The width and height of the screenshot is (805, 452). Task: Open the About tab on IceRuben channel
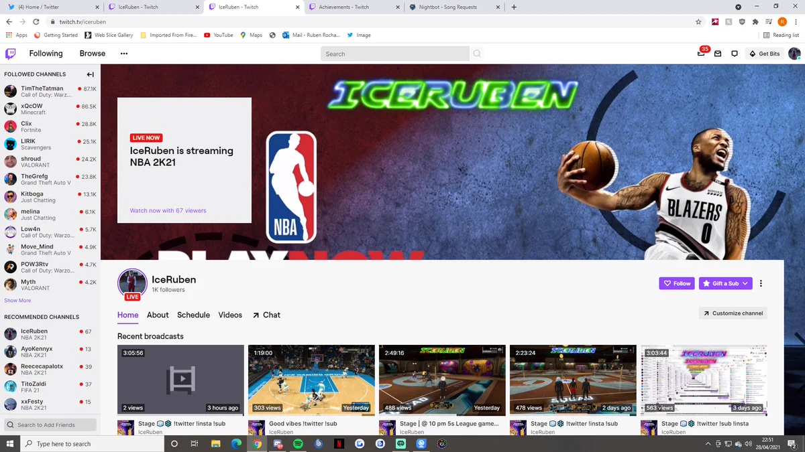(158, 315)
